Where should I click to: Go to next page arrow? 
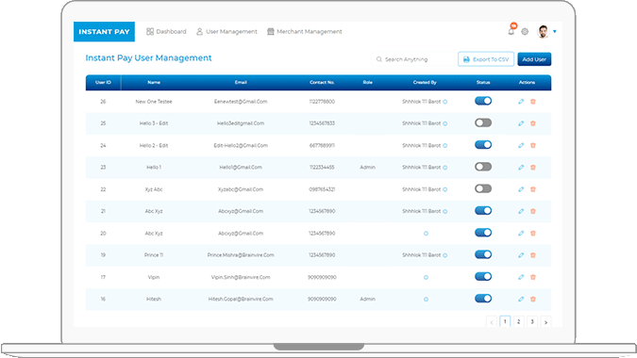coord(546,322)
